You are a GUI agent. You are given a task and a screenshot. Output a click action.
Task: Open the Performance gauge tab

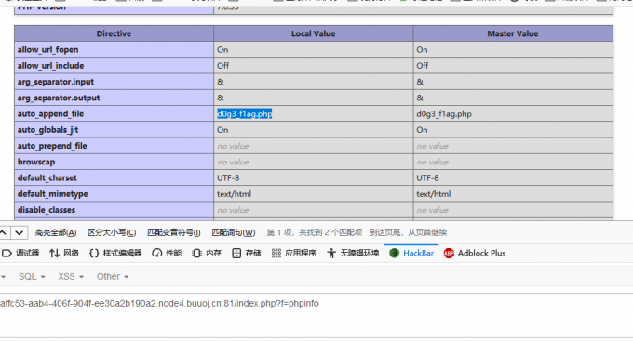167,253
